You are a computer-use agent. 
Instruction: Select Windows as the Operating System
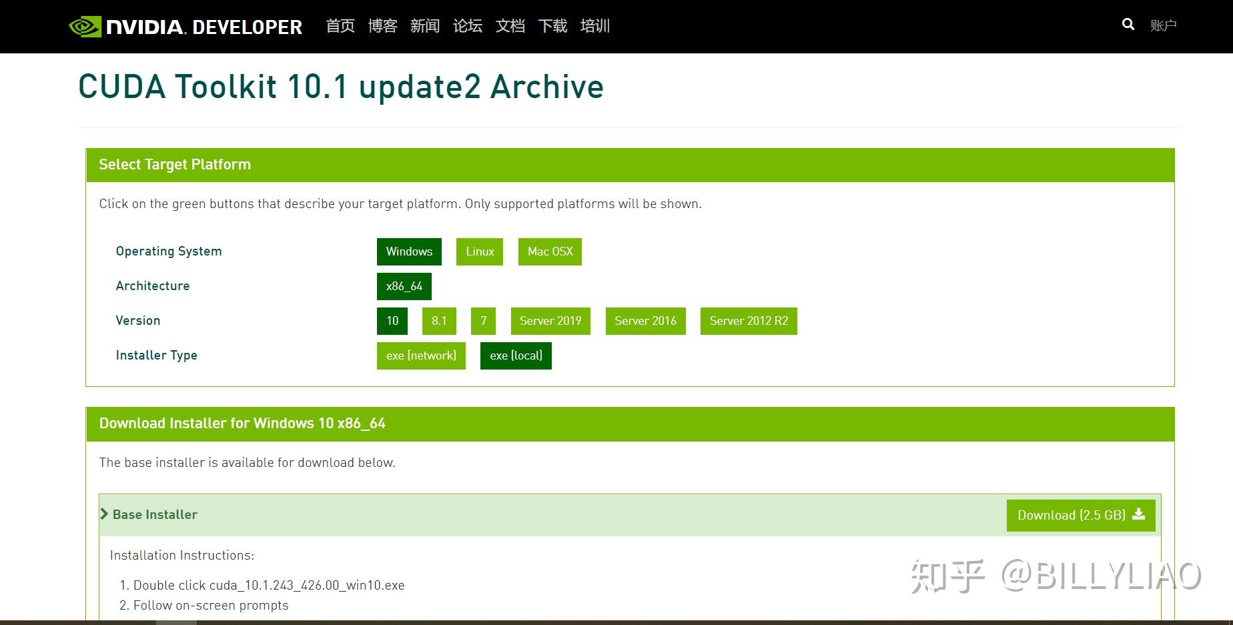point(408,251)
